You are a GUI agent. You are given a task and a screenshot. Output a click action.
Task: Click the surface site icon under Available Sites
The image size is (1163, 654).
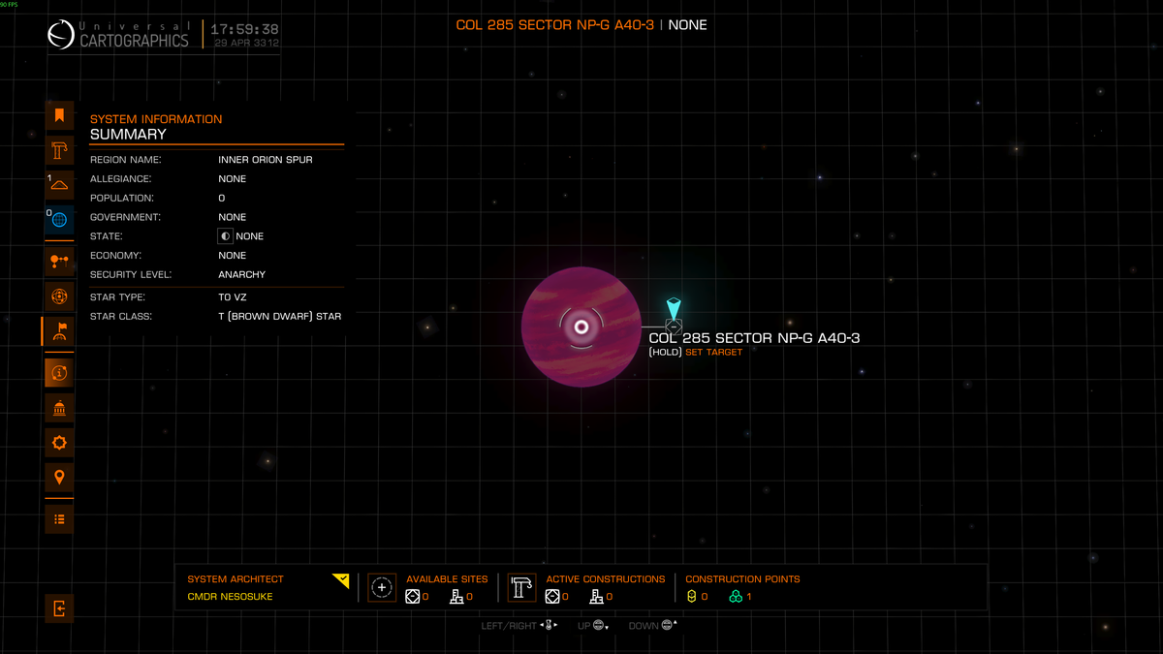coord(456,597)
